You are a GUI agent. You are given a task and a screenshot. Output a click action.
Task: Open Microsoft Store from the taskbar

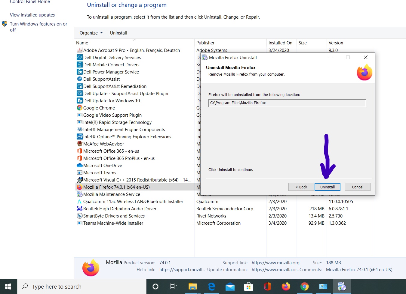tap(248, 286)
